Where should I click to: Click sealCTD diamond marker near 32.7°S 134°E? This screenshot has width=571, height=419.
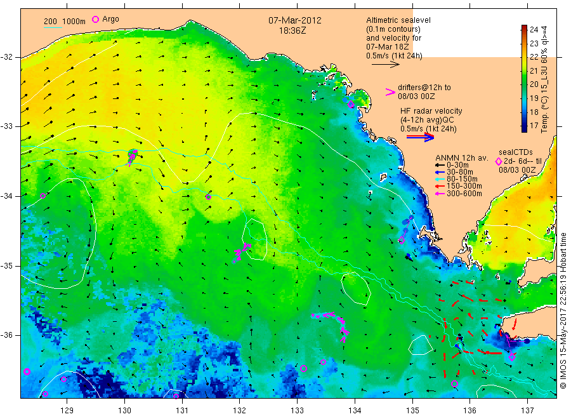coord(351,105)
